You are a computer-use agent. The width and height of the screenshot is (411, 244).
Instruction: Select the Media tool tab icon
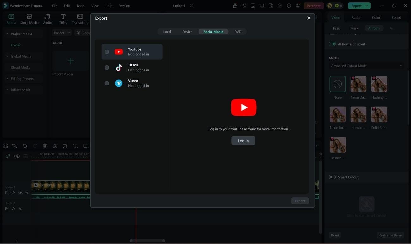(x=11, y=19)
